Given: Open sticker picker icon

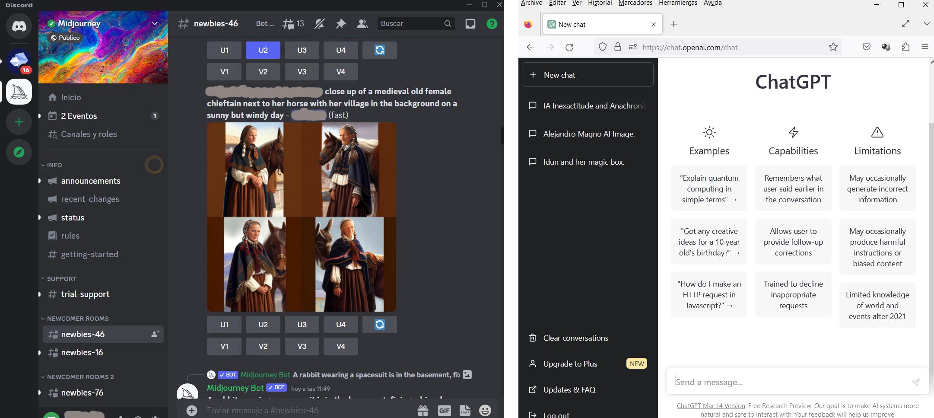Looking at the screenshot, I should (465, 410).
